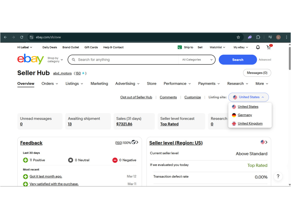Image resolution: width=291 pixels, height=218 pixels.
Task: Open Sales total $7321.86
Action: click(124, 124)
